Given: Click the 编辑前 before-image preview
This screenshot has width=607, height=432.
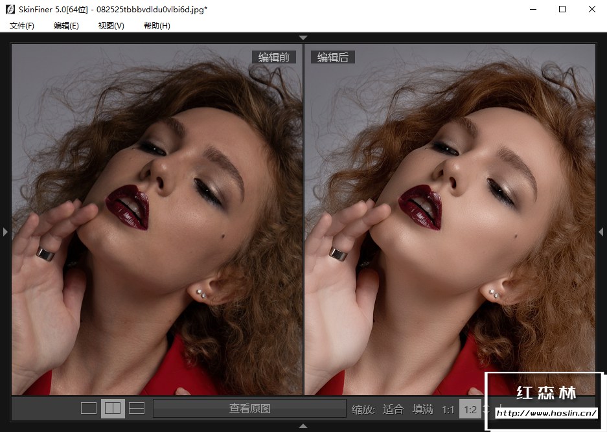Looking at the screenshot, I should tap(157, 219).
